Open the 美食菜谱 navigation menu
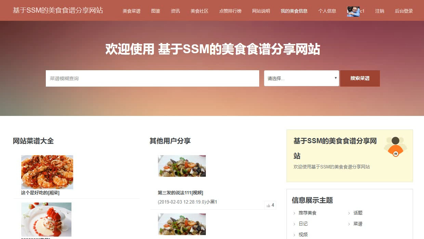This screenshot has width=424, height=239. pyautogui.click(x=132, y=11)
